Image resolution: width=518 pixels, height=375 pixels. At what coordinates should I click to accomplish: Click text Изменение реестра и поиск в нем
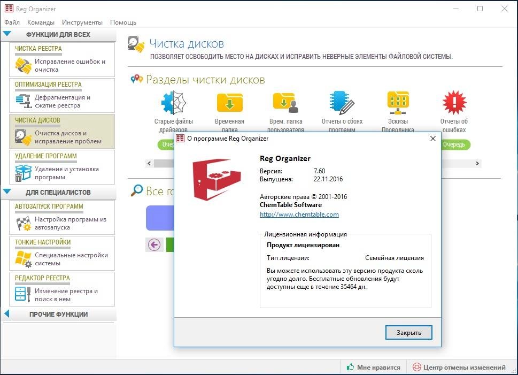[66, 295]
